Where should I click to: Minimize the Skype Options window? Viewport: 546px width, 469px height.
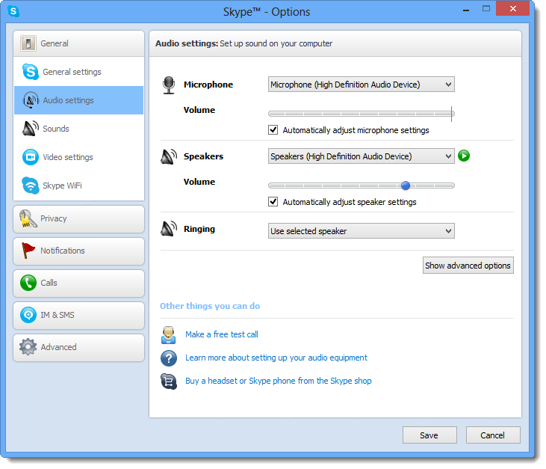pyautogui.click(x=466, y=10)
